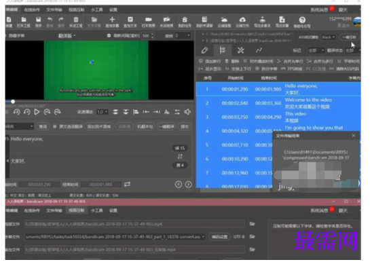Toggle the 原文选词翻译 checkbox
Viewport: 370px width, 262px height.
(x=54, y=127)
